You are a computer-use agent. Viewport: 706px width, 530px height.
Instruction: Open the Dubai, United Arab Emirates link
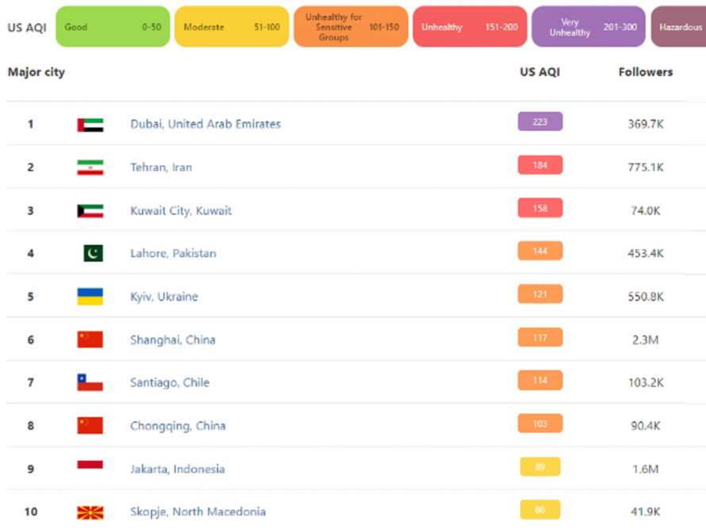point(205,124)
